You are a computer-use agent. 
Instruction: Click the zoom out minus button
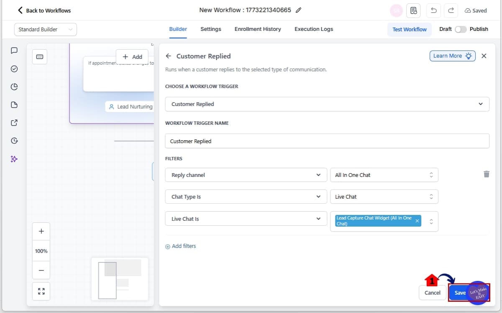(x=41, y=270)
